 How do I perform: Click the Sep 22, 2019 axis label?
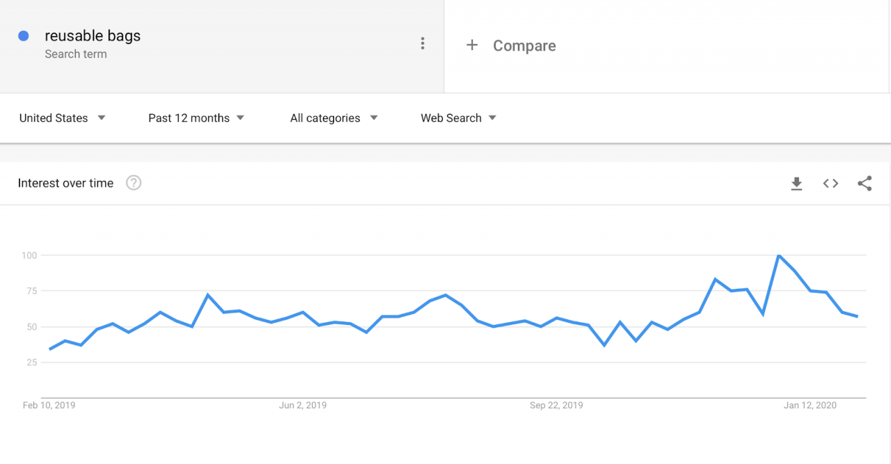pyautogui.click(x=556, y=406)
